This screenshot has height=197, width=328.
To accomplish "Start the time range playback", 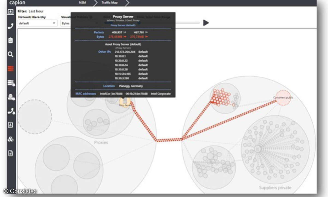I will tap(206, 23).
